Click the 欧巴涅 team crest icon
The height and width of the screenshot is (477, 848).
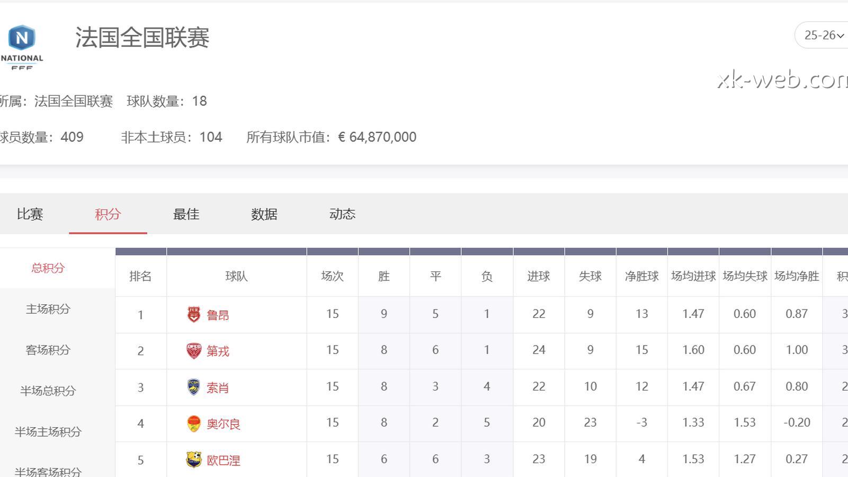click(x=194, y=460)
